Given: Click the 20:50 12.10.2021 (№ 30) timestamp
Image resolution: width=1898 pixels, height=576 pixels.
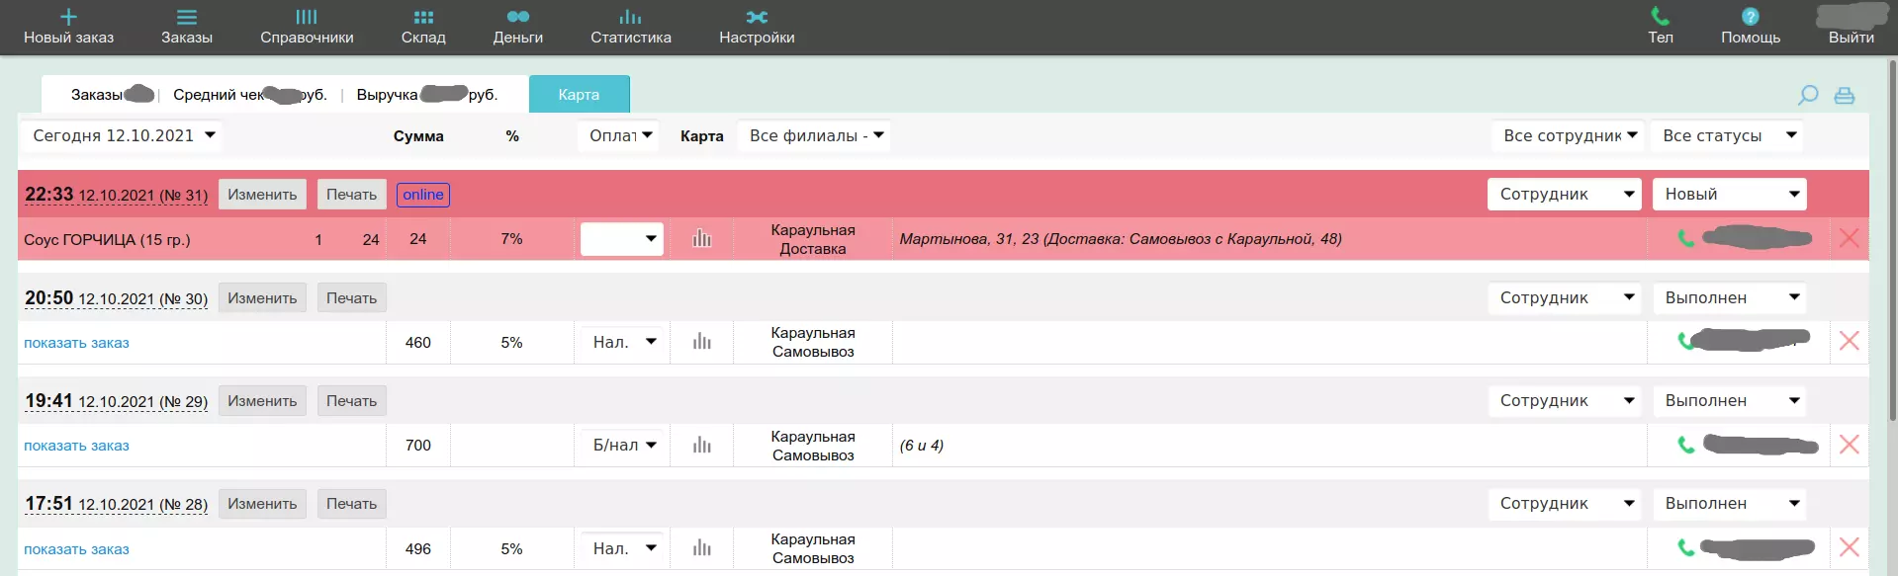Looking at the screenshot, I should click(x=116, y=298).
